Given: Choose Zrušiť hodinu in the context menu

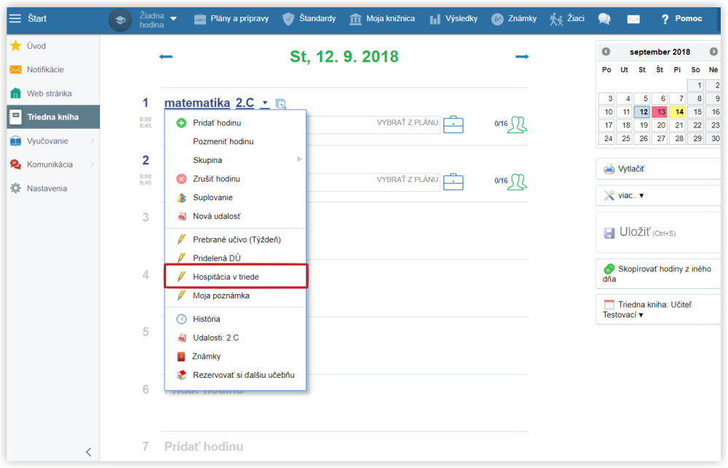Looking at the screenshot, I should coord(215,178).
